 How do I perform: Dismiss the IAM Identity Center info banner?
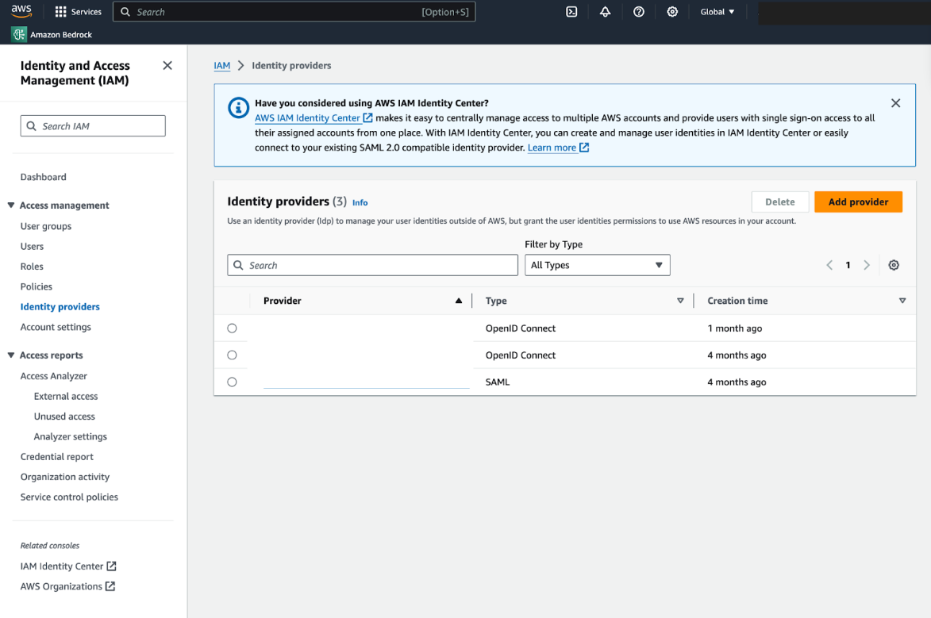coord(895,102)
